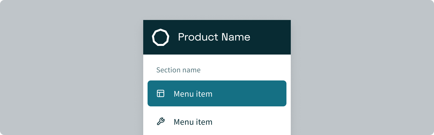This screenshot has height=135, width=434.
Task: Click the layout icon in highlighted menu item
Action: pos(161,93)
